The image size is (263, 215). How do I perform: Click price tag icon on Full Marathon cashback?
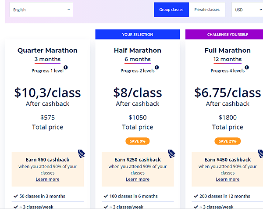click(261, 153)
